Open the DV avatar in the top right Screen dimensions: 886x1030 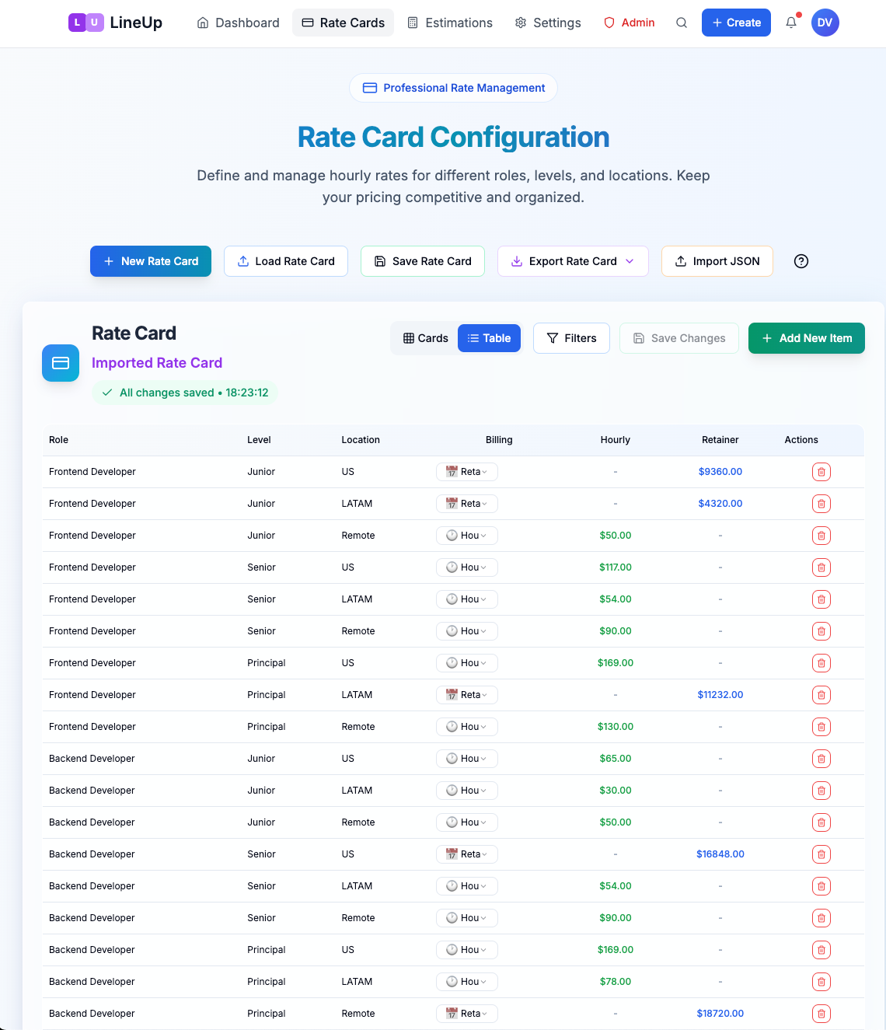[825, 23]
